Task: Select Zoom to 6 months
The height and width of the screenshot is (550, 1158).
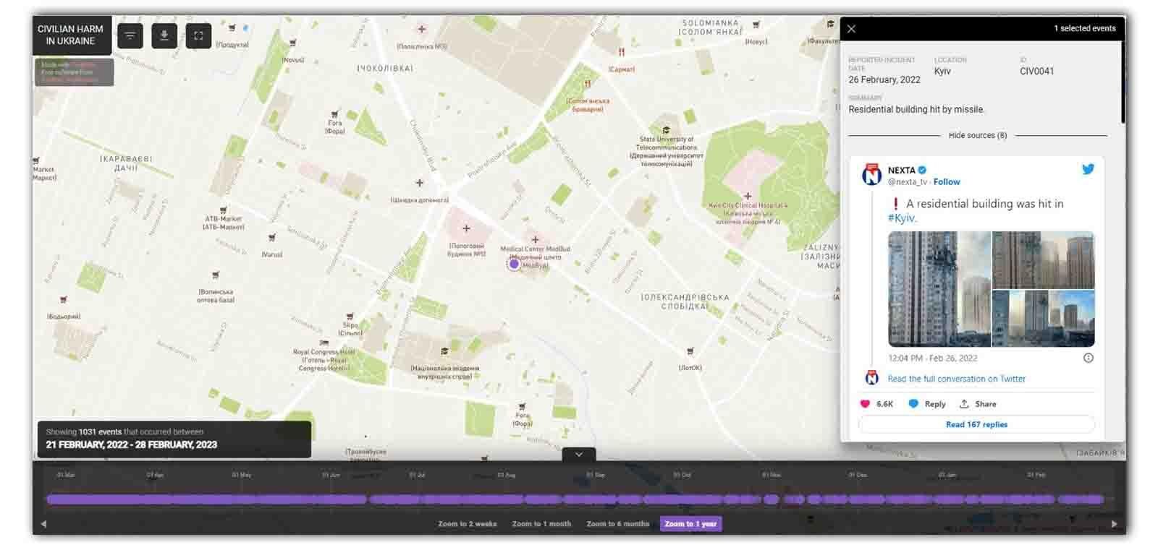Action: 617,524
